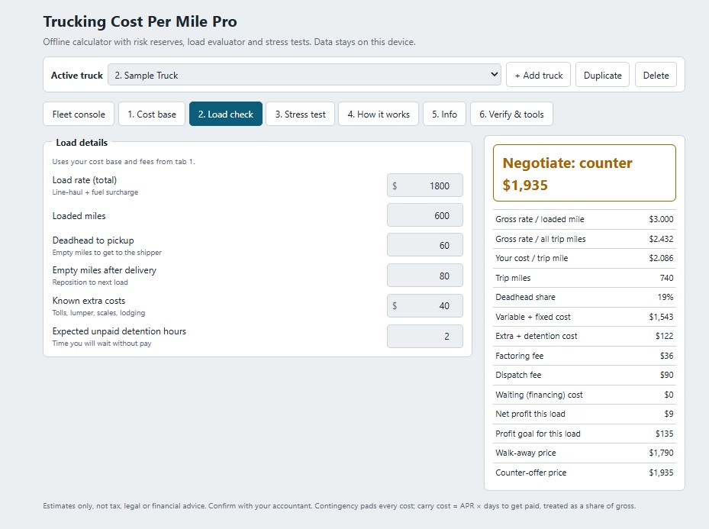The height and width of the screenshot is (529, 709).
Task: Edit the Deadhead to pickup field
Action: 424,245
